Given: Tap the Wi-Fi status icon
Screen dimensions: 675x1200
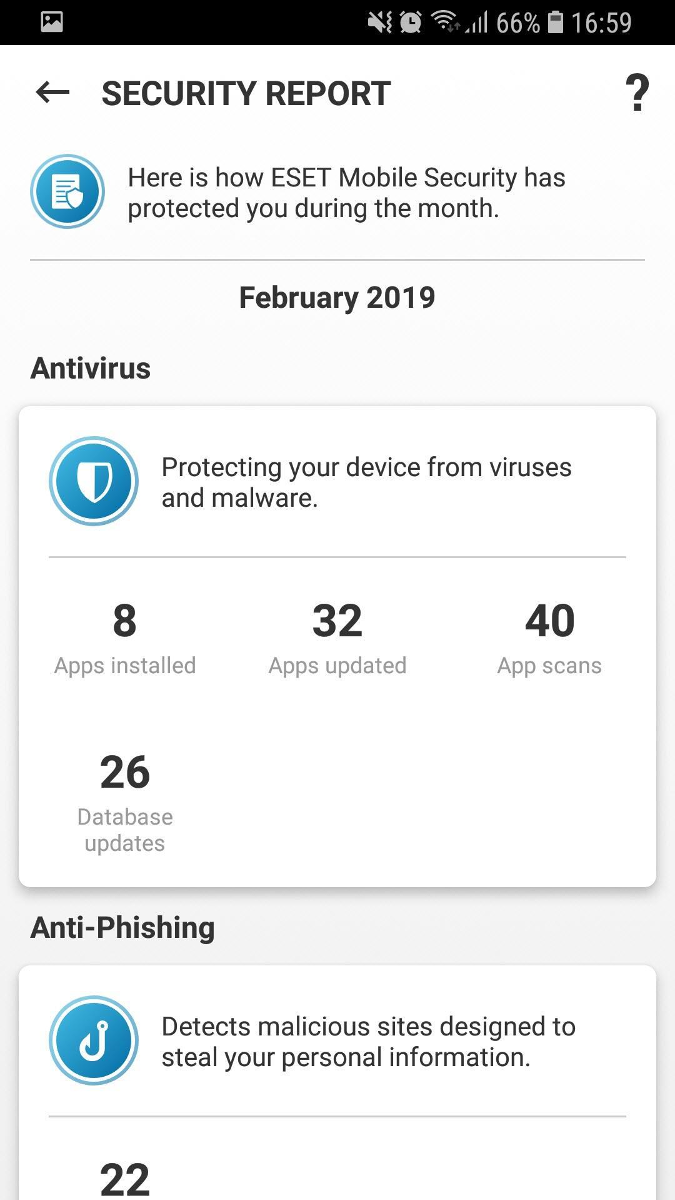Looking at the screenshot, I should [x=445, y=23].
